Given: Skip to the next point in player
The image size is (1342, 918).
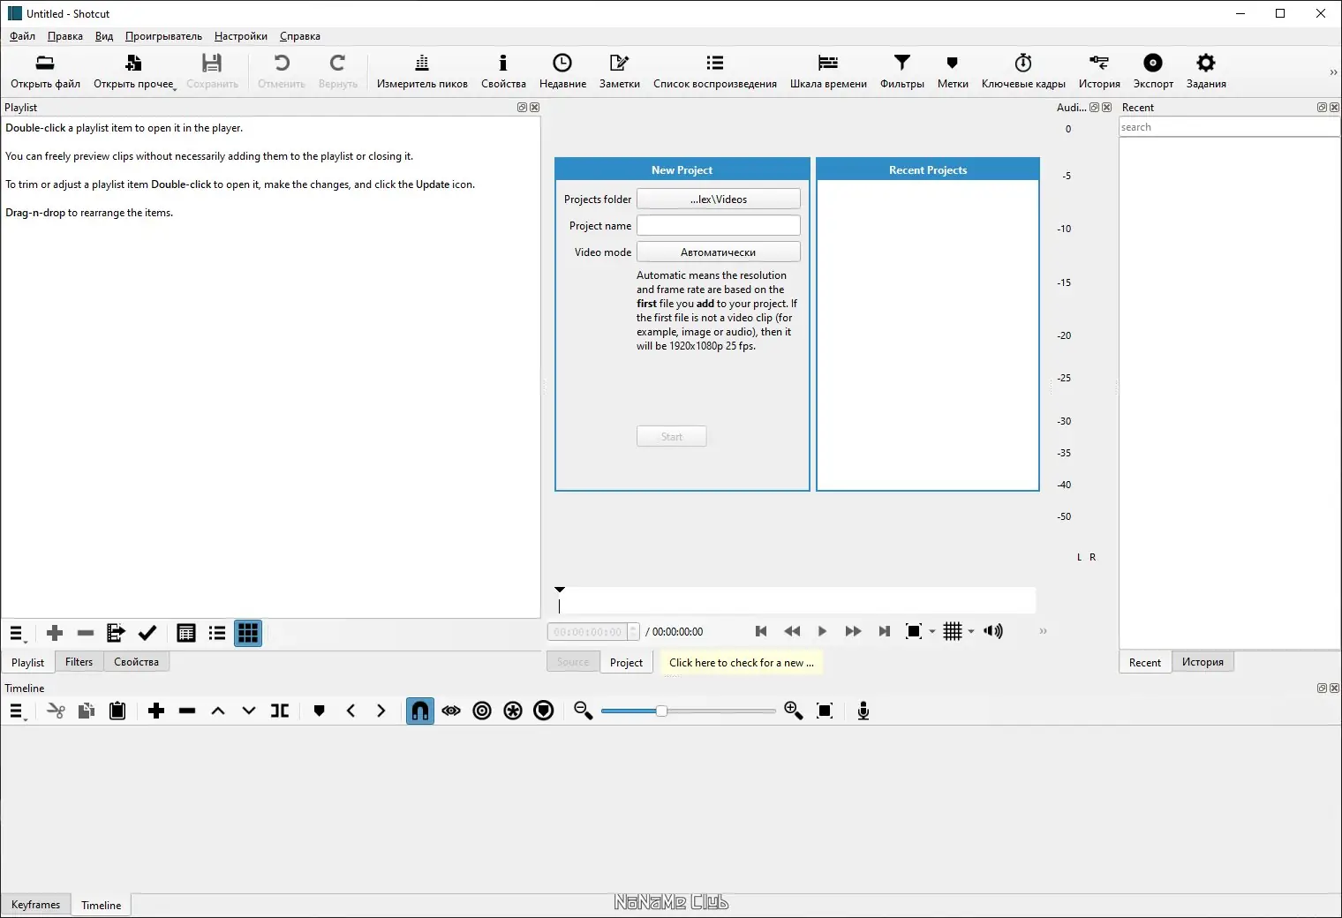Looking at the screenshot, I should (884, 631).
